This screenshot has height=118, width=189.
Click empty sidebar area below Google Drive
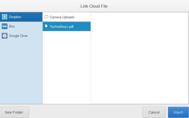pyautogui.click(x=21, y=72)
